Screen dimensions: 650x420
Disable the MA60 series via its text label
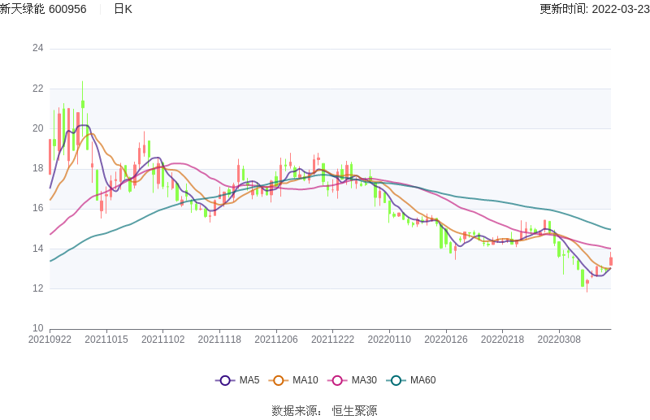pos(422,380)
